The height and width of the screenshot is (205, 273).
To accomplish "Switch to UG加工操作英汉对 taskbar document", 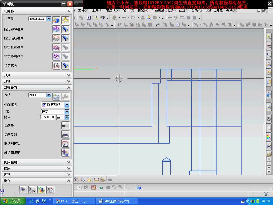I will coord(117,201).
